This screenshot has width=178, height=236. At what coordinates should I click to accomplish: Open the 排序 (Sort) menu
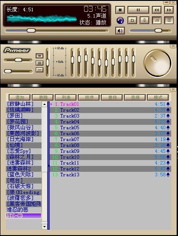89,98
